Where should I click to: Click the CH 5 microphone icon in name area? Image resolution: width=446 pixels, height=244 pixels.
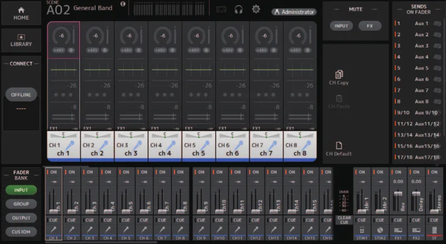pyautogui.click(x=205, y=145)
